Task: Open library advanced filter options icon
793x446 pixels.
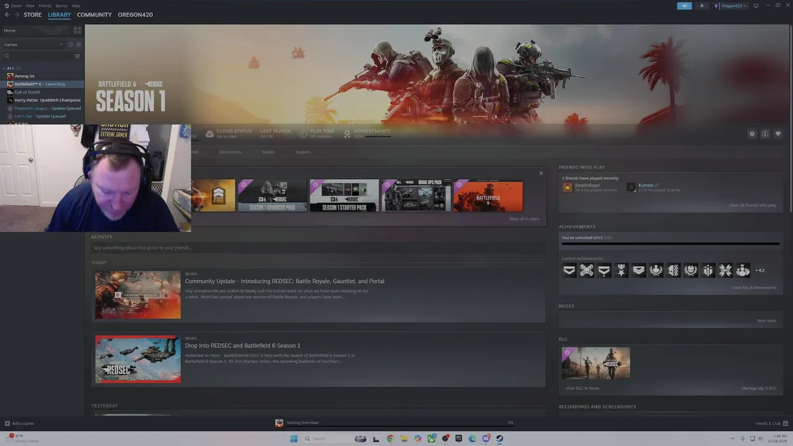Action: 77,56
